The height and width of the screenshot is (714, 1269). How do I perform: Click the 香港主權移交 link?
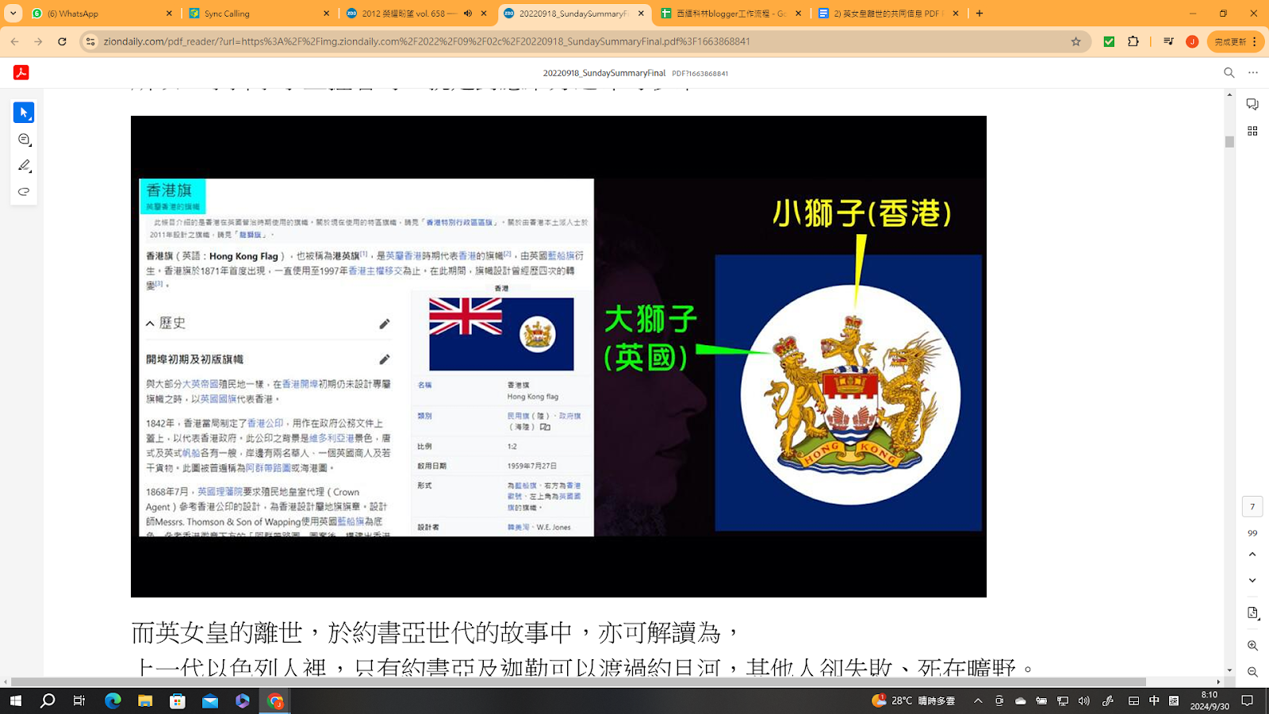(375, 271)
